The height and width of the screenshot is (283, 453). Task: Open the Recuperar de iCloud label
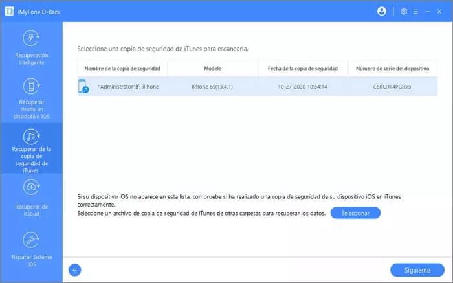[32, 210]
